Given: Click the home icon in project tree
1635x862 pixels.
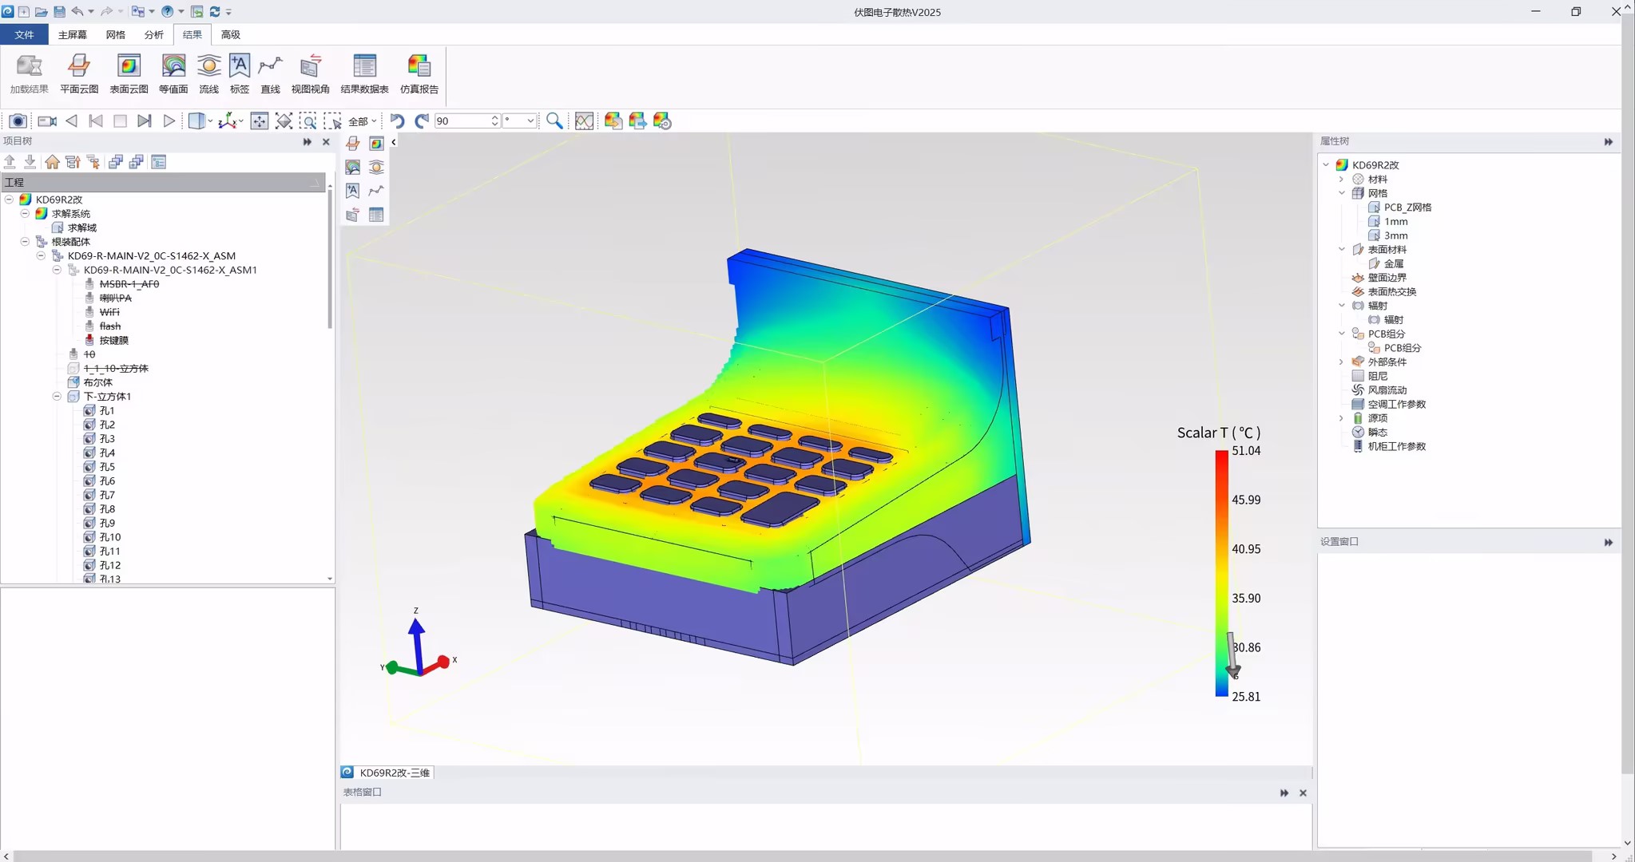Looking at the screenshot, I should (52, 162).
